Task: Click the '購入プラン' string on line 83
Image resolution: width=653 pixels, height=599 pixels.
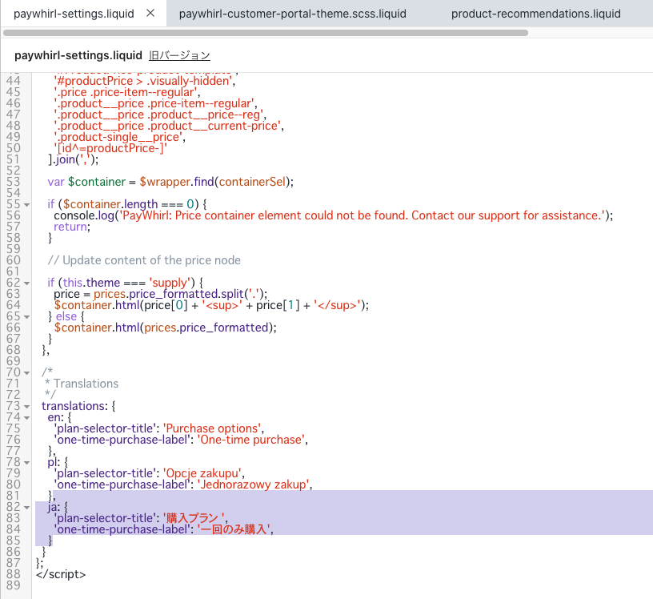Action: coord(194,518)
